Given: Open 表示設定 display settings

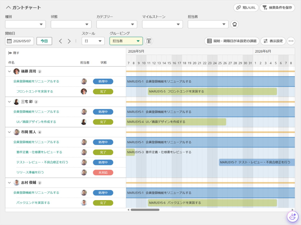Looking at the screenshot, I should tap(273, 41).
